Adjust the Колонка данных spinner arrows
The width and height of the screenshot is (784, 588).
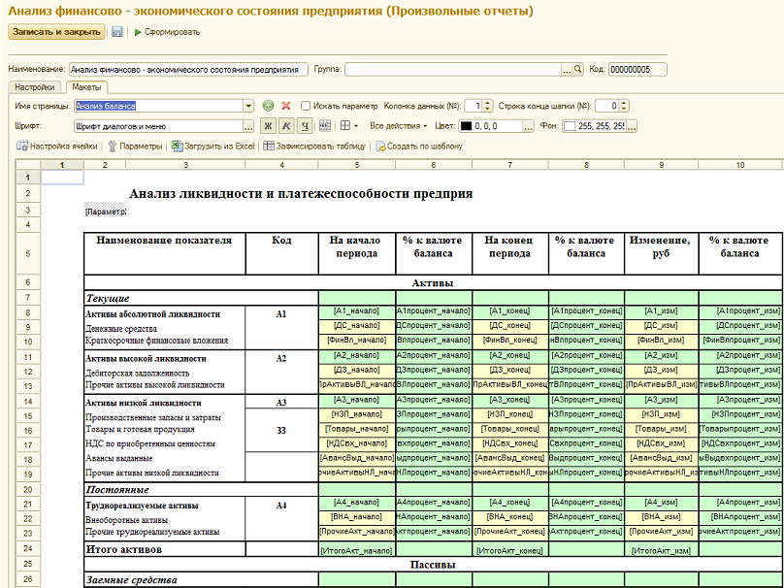click(x=488, y=106)
